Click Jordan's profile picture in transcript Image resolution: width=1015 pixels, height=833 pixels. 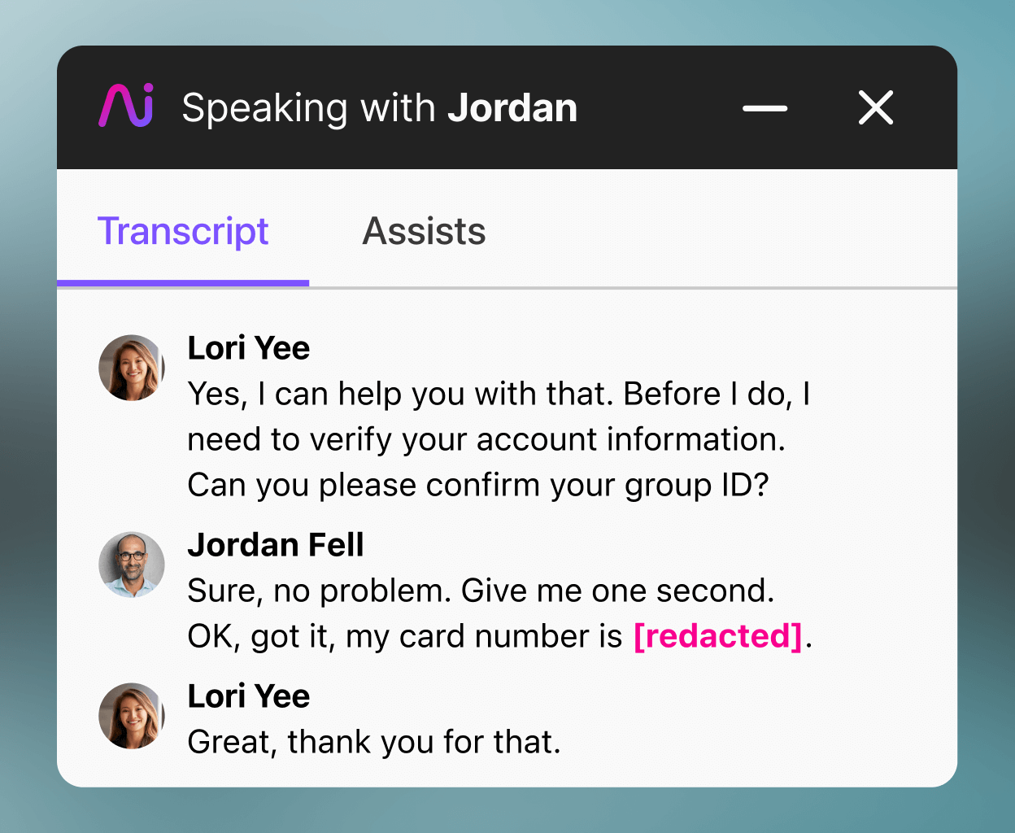click(131, 565)
